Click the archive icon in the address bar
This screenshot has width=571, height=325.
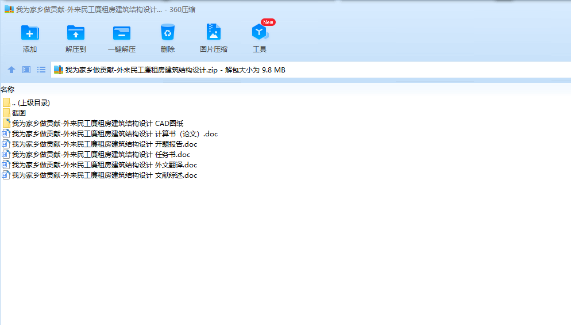[x=59, y=70]
